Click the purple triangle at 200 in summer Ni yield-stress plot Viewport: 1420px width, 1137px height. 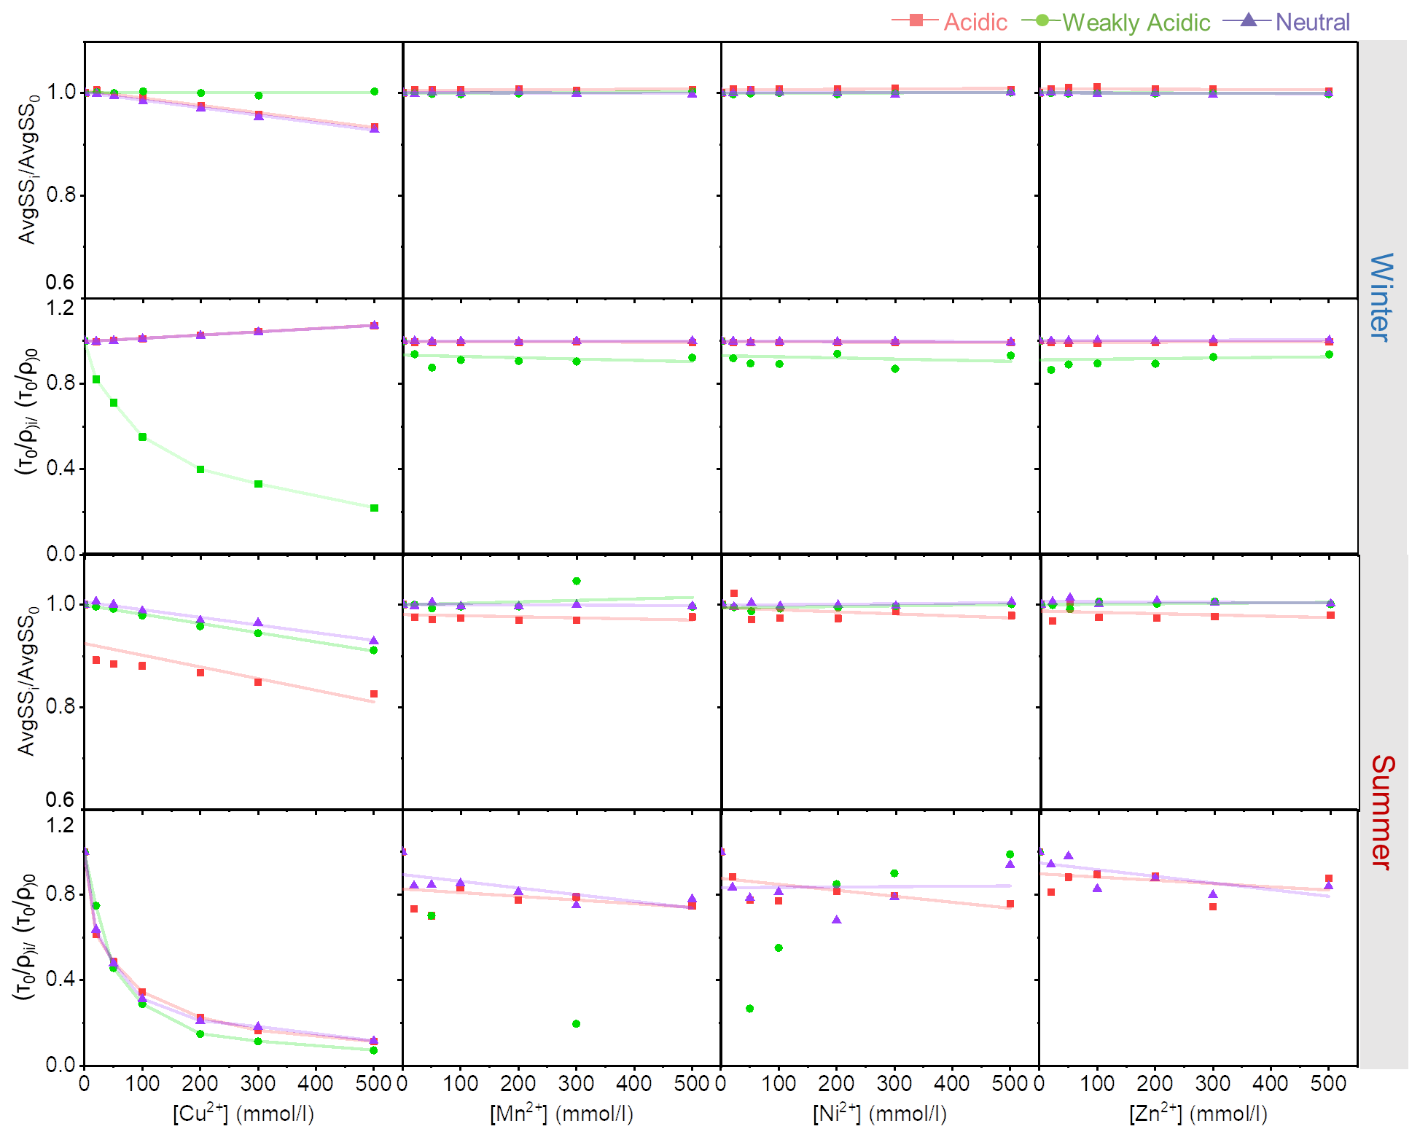tap(837, 920)
